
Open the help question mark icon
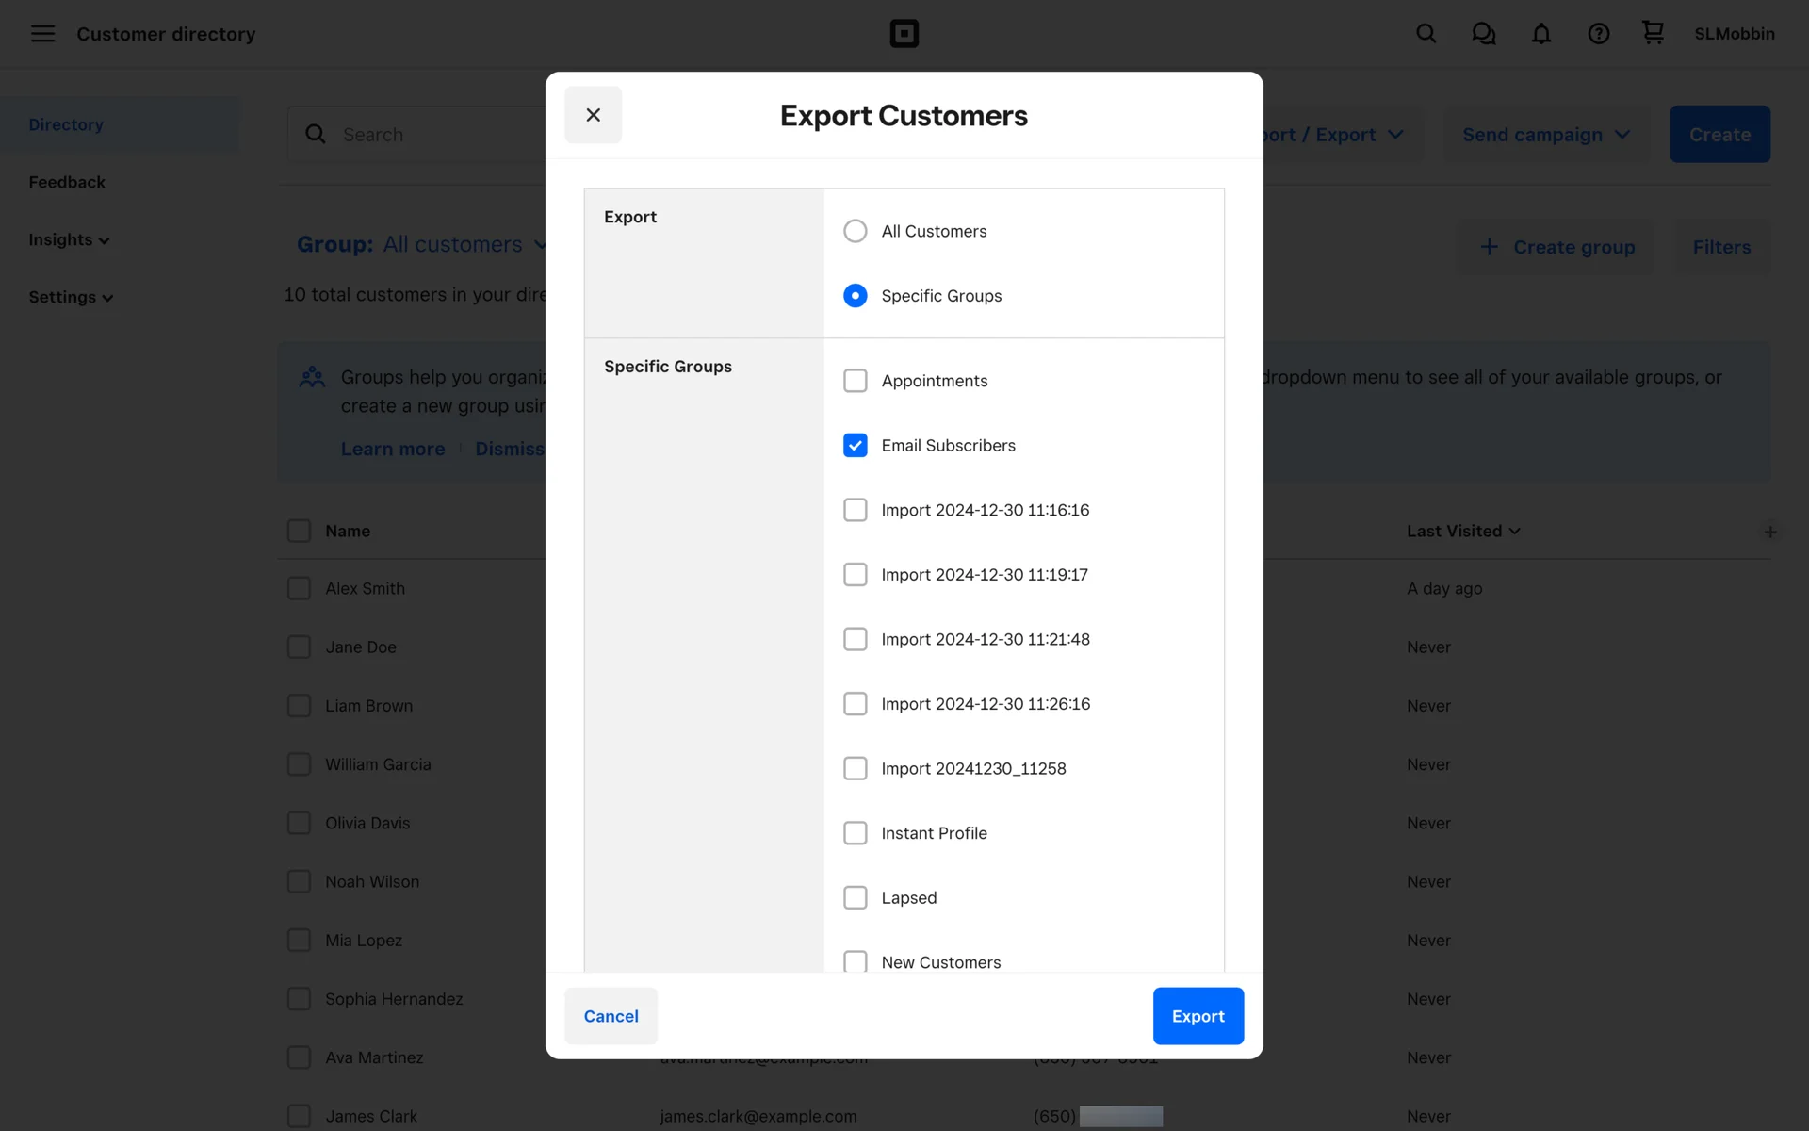pos(1598,34)
